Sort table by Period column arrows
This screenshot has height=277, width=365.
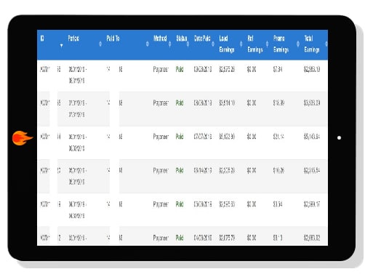point(100,44)
